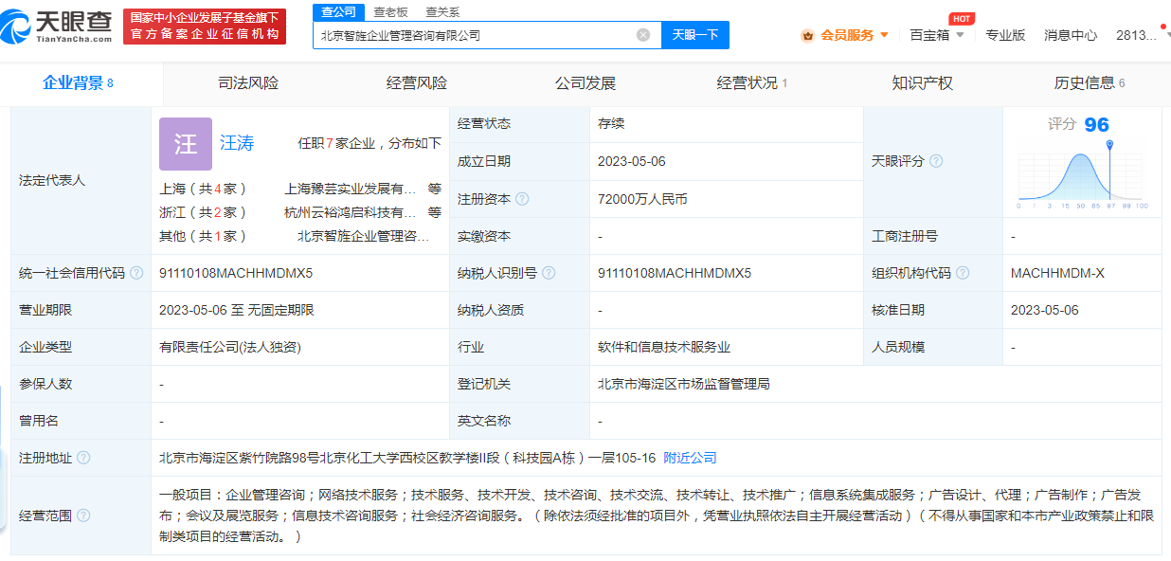Click the 有限责任公司(法人独资) text
The image size is (1171, 561).
click(x=230, y=347)
